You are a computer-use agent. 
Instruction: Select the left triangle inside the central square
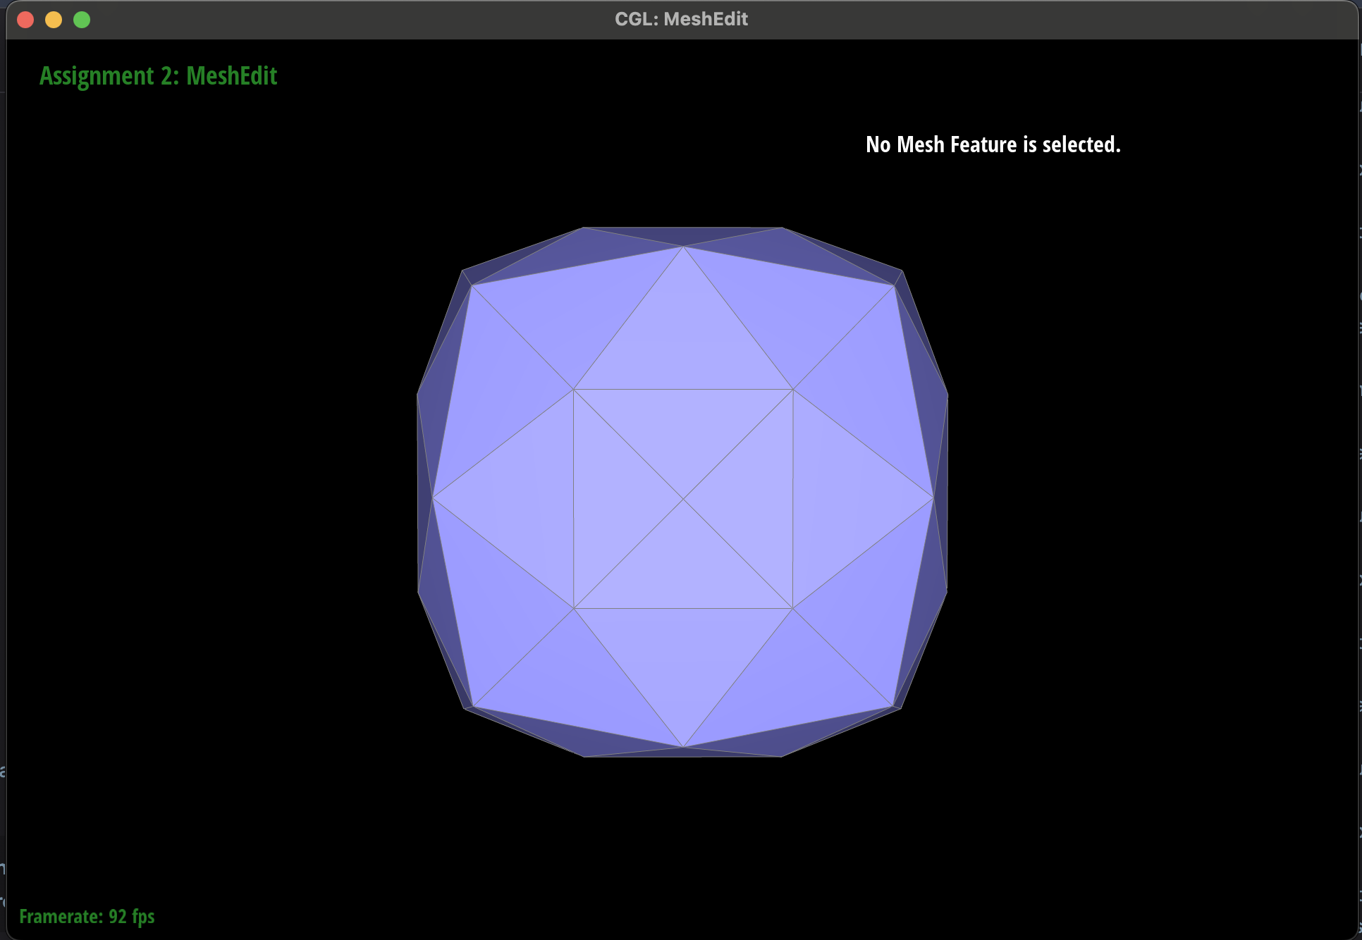click(x=612, y=499)
